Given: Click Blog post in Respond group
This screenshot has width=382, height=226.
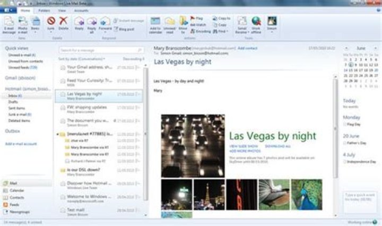Looking at the screenshot, I should [x=124, y=29].
